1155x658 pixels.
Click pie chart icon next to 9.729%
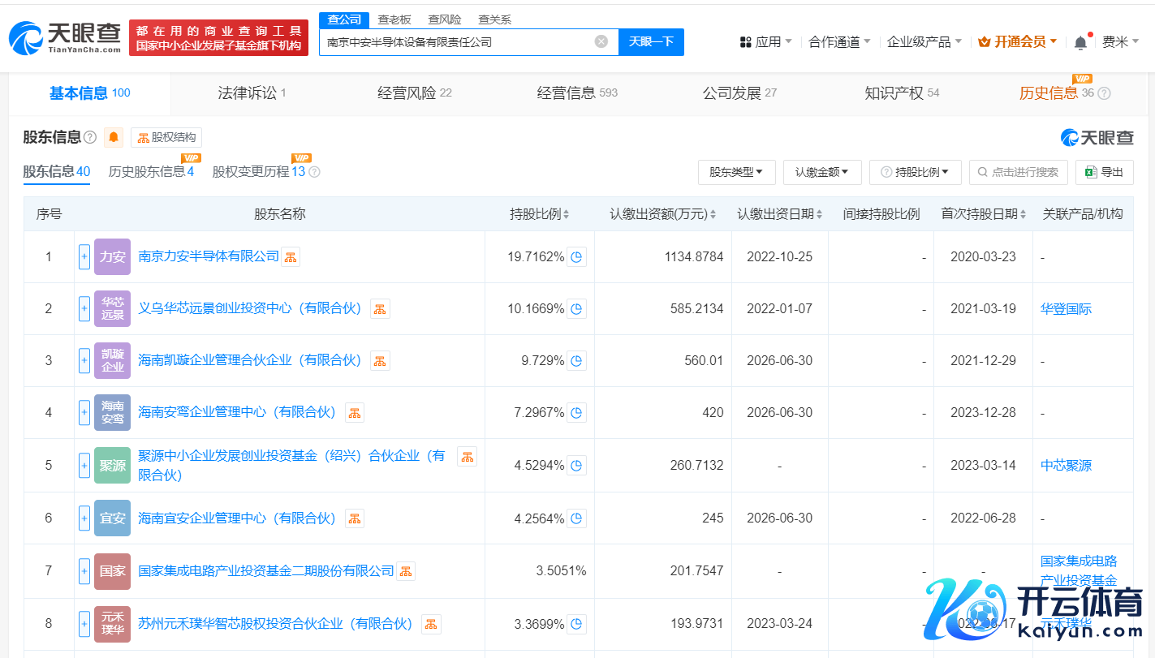(576, 361)
